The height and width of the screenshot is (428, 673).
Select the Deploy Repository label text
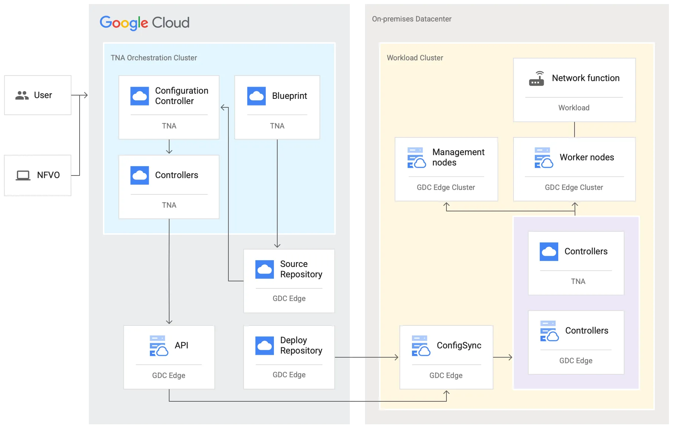point(301,345)
